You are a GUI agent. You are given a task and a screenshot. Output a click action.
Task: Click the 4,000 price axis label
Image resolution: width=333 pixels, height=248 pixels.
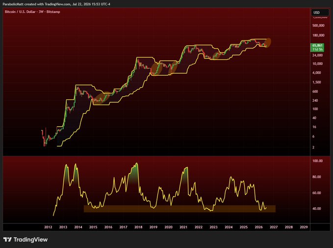pyautogui.click(x=317, y=73)
